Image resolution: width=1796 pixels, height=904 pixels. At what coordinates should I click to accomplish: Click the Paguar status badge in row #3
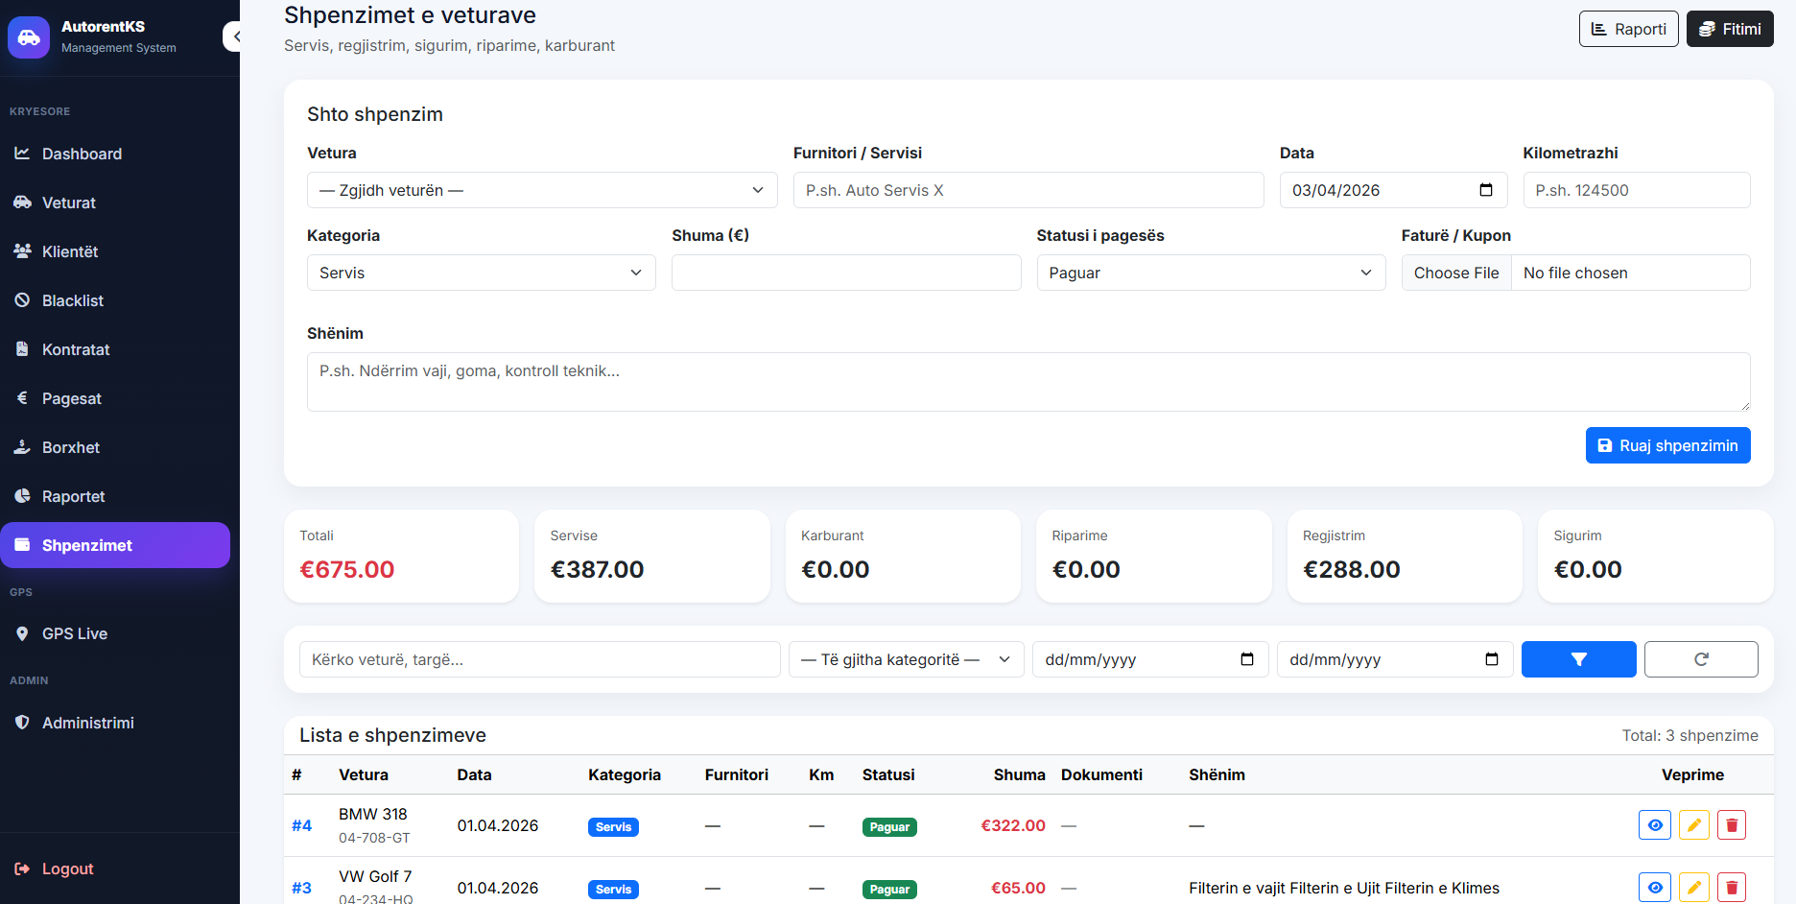pyautogui.click(x=889, y=890)
